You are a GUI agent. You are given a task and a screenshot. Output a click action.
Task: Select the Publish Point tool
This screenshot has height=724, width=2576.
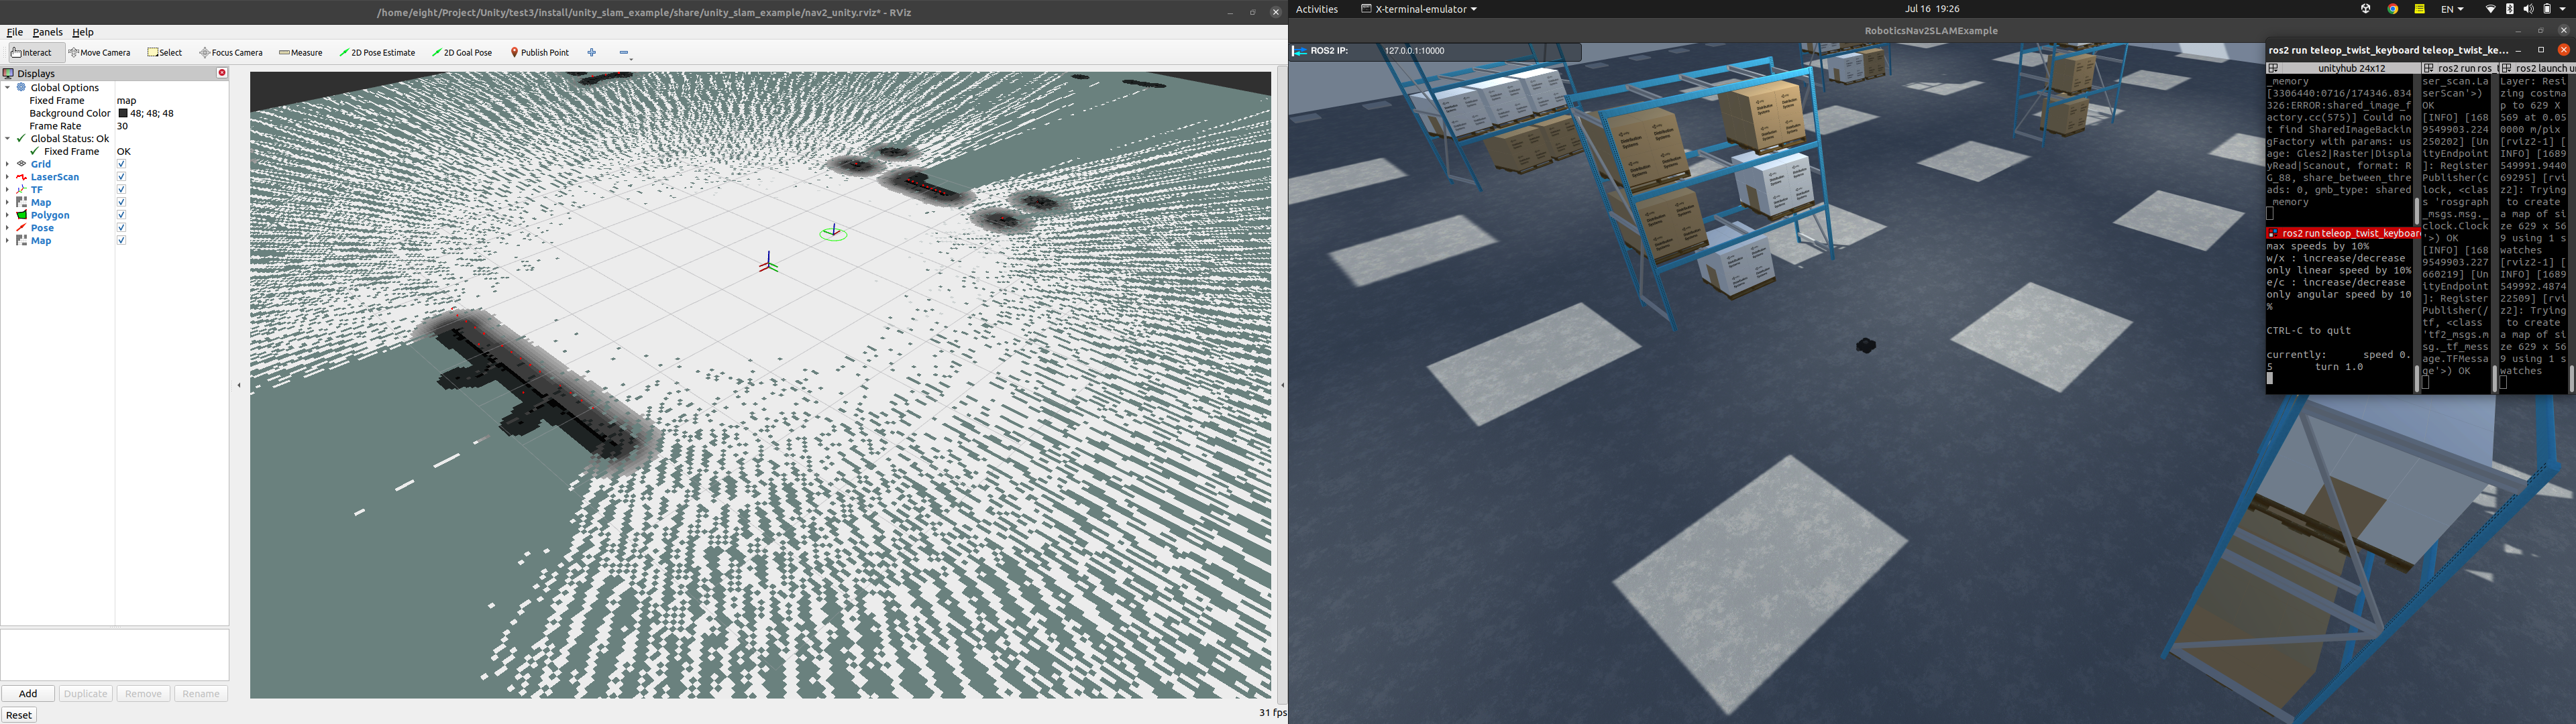coord(540,53)
